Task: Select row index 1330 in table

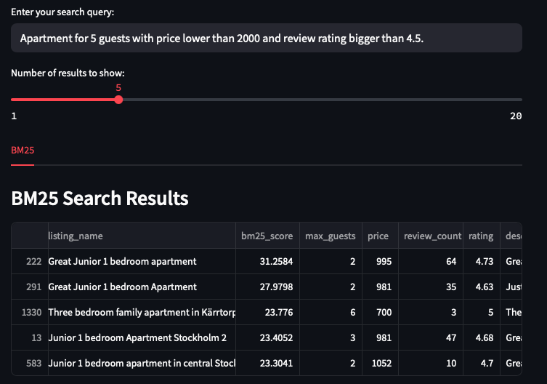Action: (30, 313)
